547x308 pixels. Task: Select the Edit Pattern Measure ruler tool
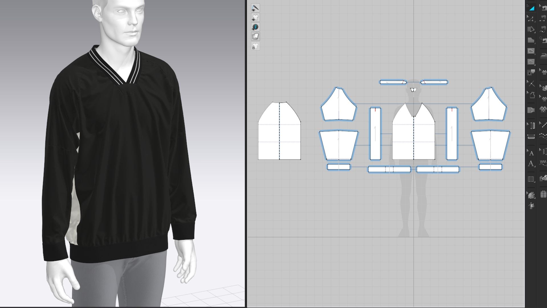pyautogui.click(x=531, y=125)
